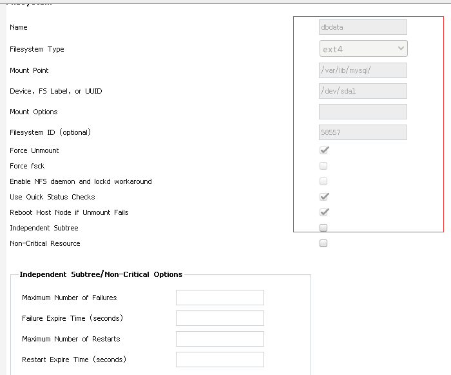This screenshot has height=375, width=451.
Task: Check the Non-Critical Resource option
Action: [x=323, y=243]
